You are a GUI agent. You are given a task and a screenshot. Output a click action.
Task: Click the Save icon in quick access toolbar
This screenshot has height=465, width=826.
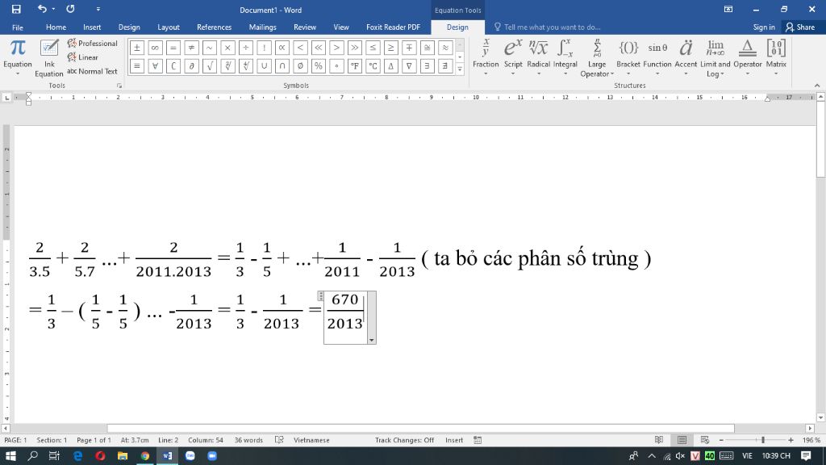coord(16,9)
